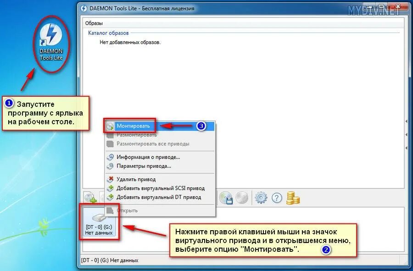The image size is (413, 271).
Task: Click the lightning app icon in the title bar
Action: tap(84, 8)
